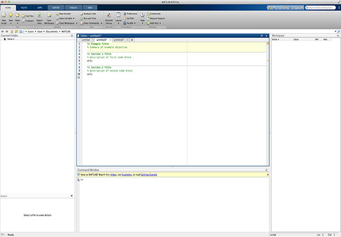Click Find Files in the toolstrip

point(28,16)
